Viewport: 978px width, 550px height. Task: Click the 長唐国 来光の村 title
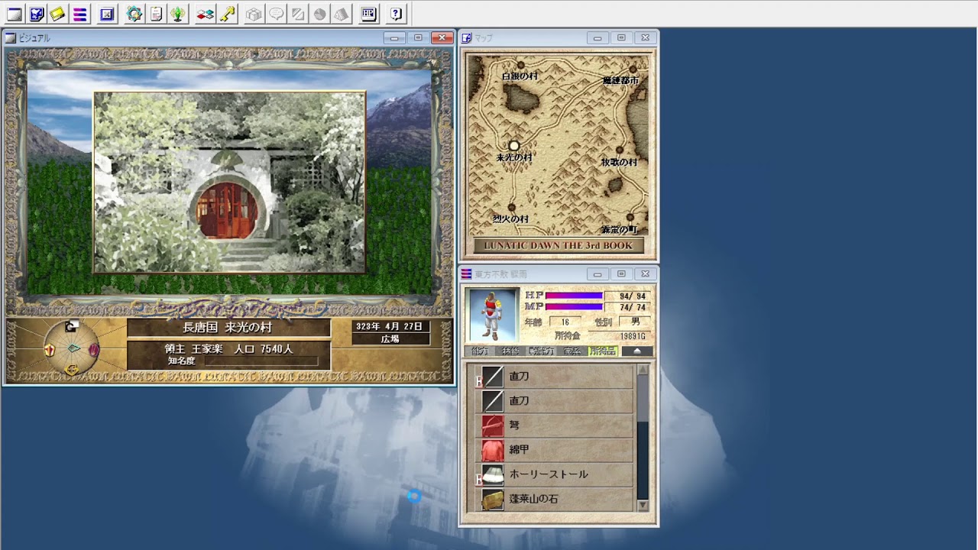click(x=228, y=327)
